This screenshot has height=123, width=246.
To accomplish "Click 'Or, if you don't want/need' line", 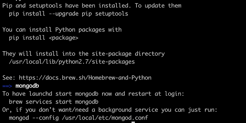I will pyautogui.click(x=110, y=110).
